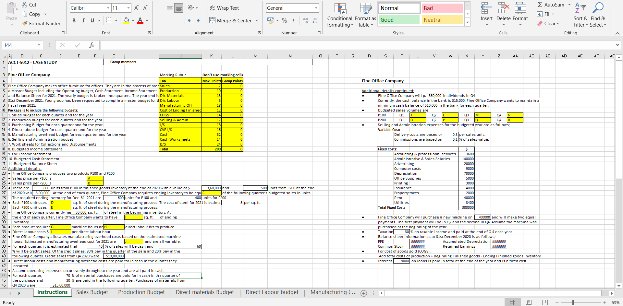Switch to Page Layout view
This screenshot has height=306, width=623.
pyautogui.click(x=529, y=302)
